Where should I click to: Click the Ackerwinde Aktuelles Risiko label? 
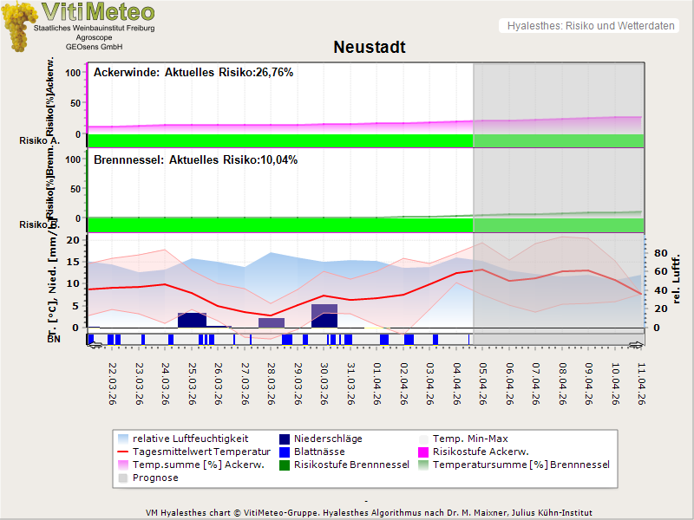[x=193, y=73]
